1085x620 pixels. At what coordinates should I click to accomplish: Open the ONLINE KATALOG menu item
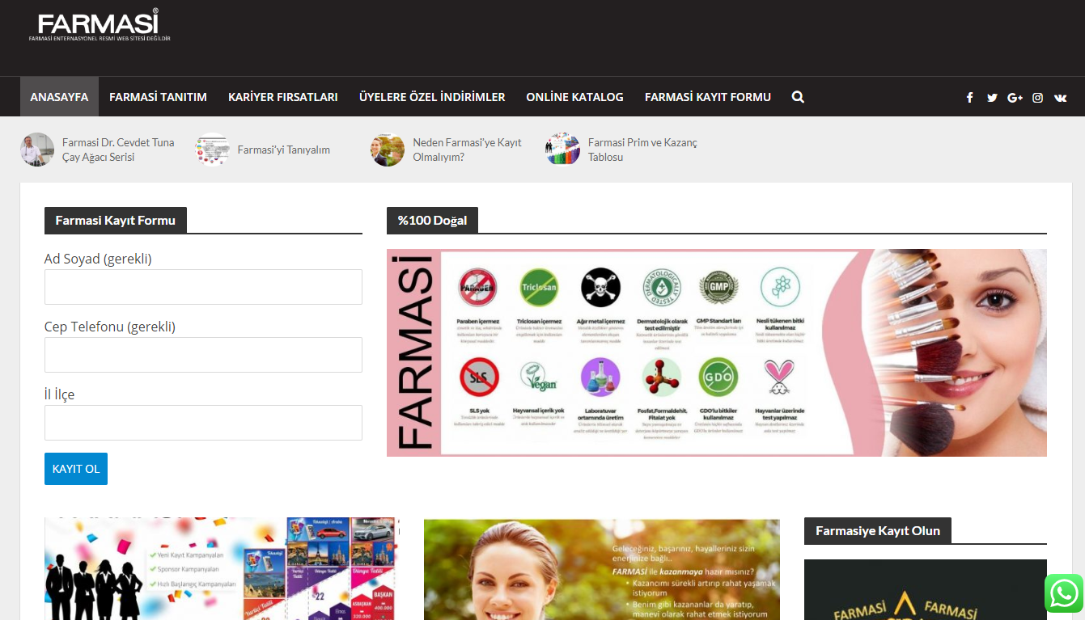pos(574,97)
